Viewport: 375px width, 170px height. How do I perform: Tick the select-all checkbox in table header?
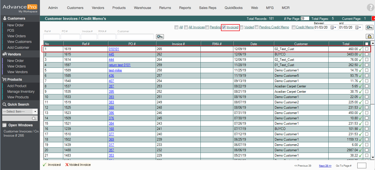[367, 44]
